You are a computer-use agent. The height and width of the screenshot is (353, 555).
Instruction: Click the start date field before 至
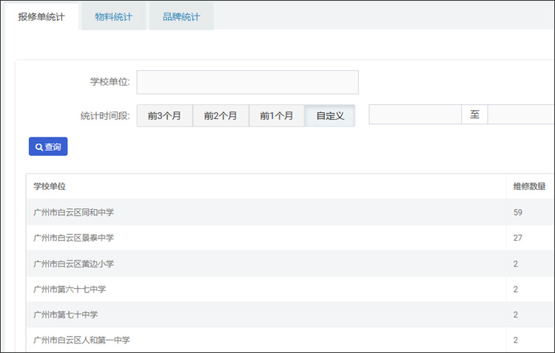click(x=415, y=114)
